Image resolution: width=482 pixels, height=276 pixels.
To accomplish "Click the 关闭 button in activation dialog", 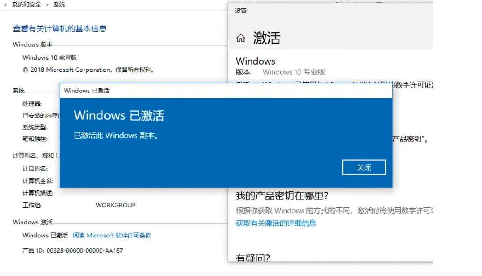I will 364,167.
